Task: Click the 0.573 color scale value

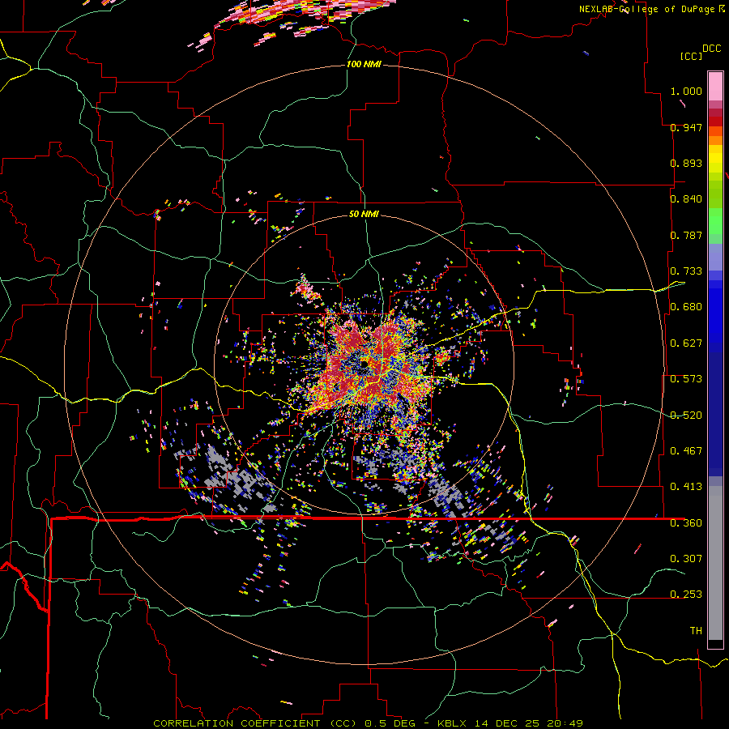Action: [686, 379]
